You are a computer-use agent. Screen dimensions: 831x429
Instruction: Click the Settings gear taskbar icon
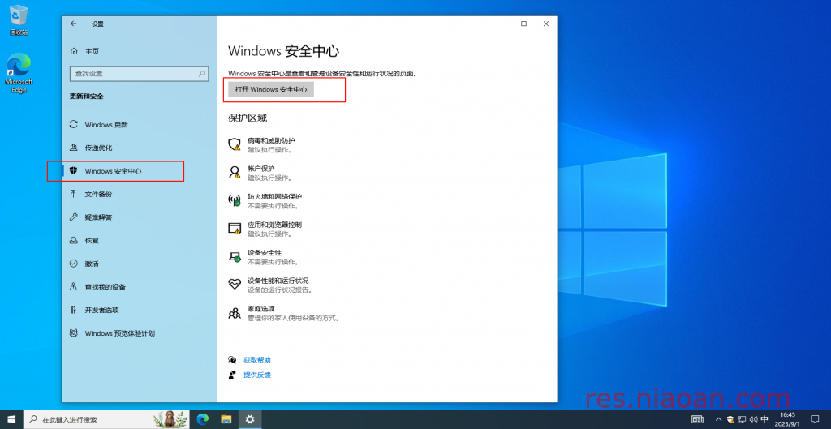click(x=250, y=419)
